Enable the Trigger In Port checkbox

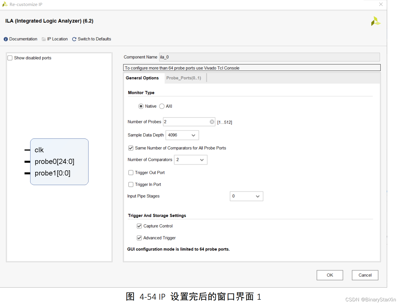(x=131, y=184)
